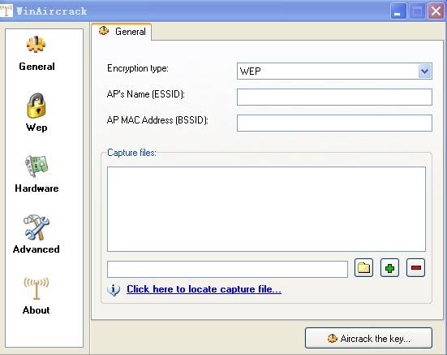The height and width of the screenshot is (355, 447).
Task: Click the info balloon icon beside the capture link
Action: pos(114,290)
